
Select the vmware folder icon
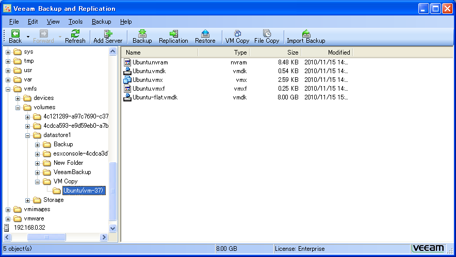pos(18,219)
